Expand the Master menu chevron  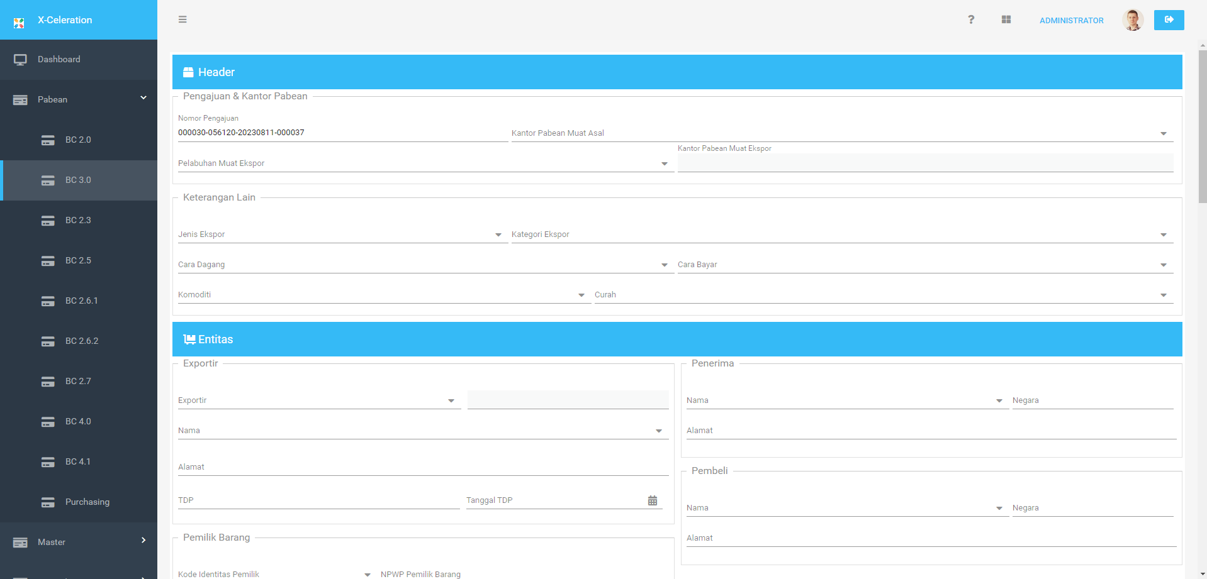143,540
